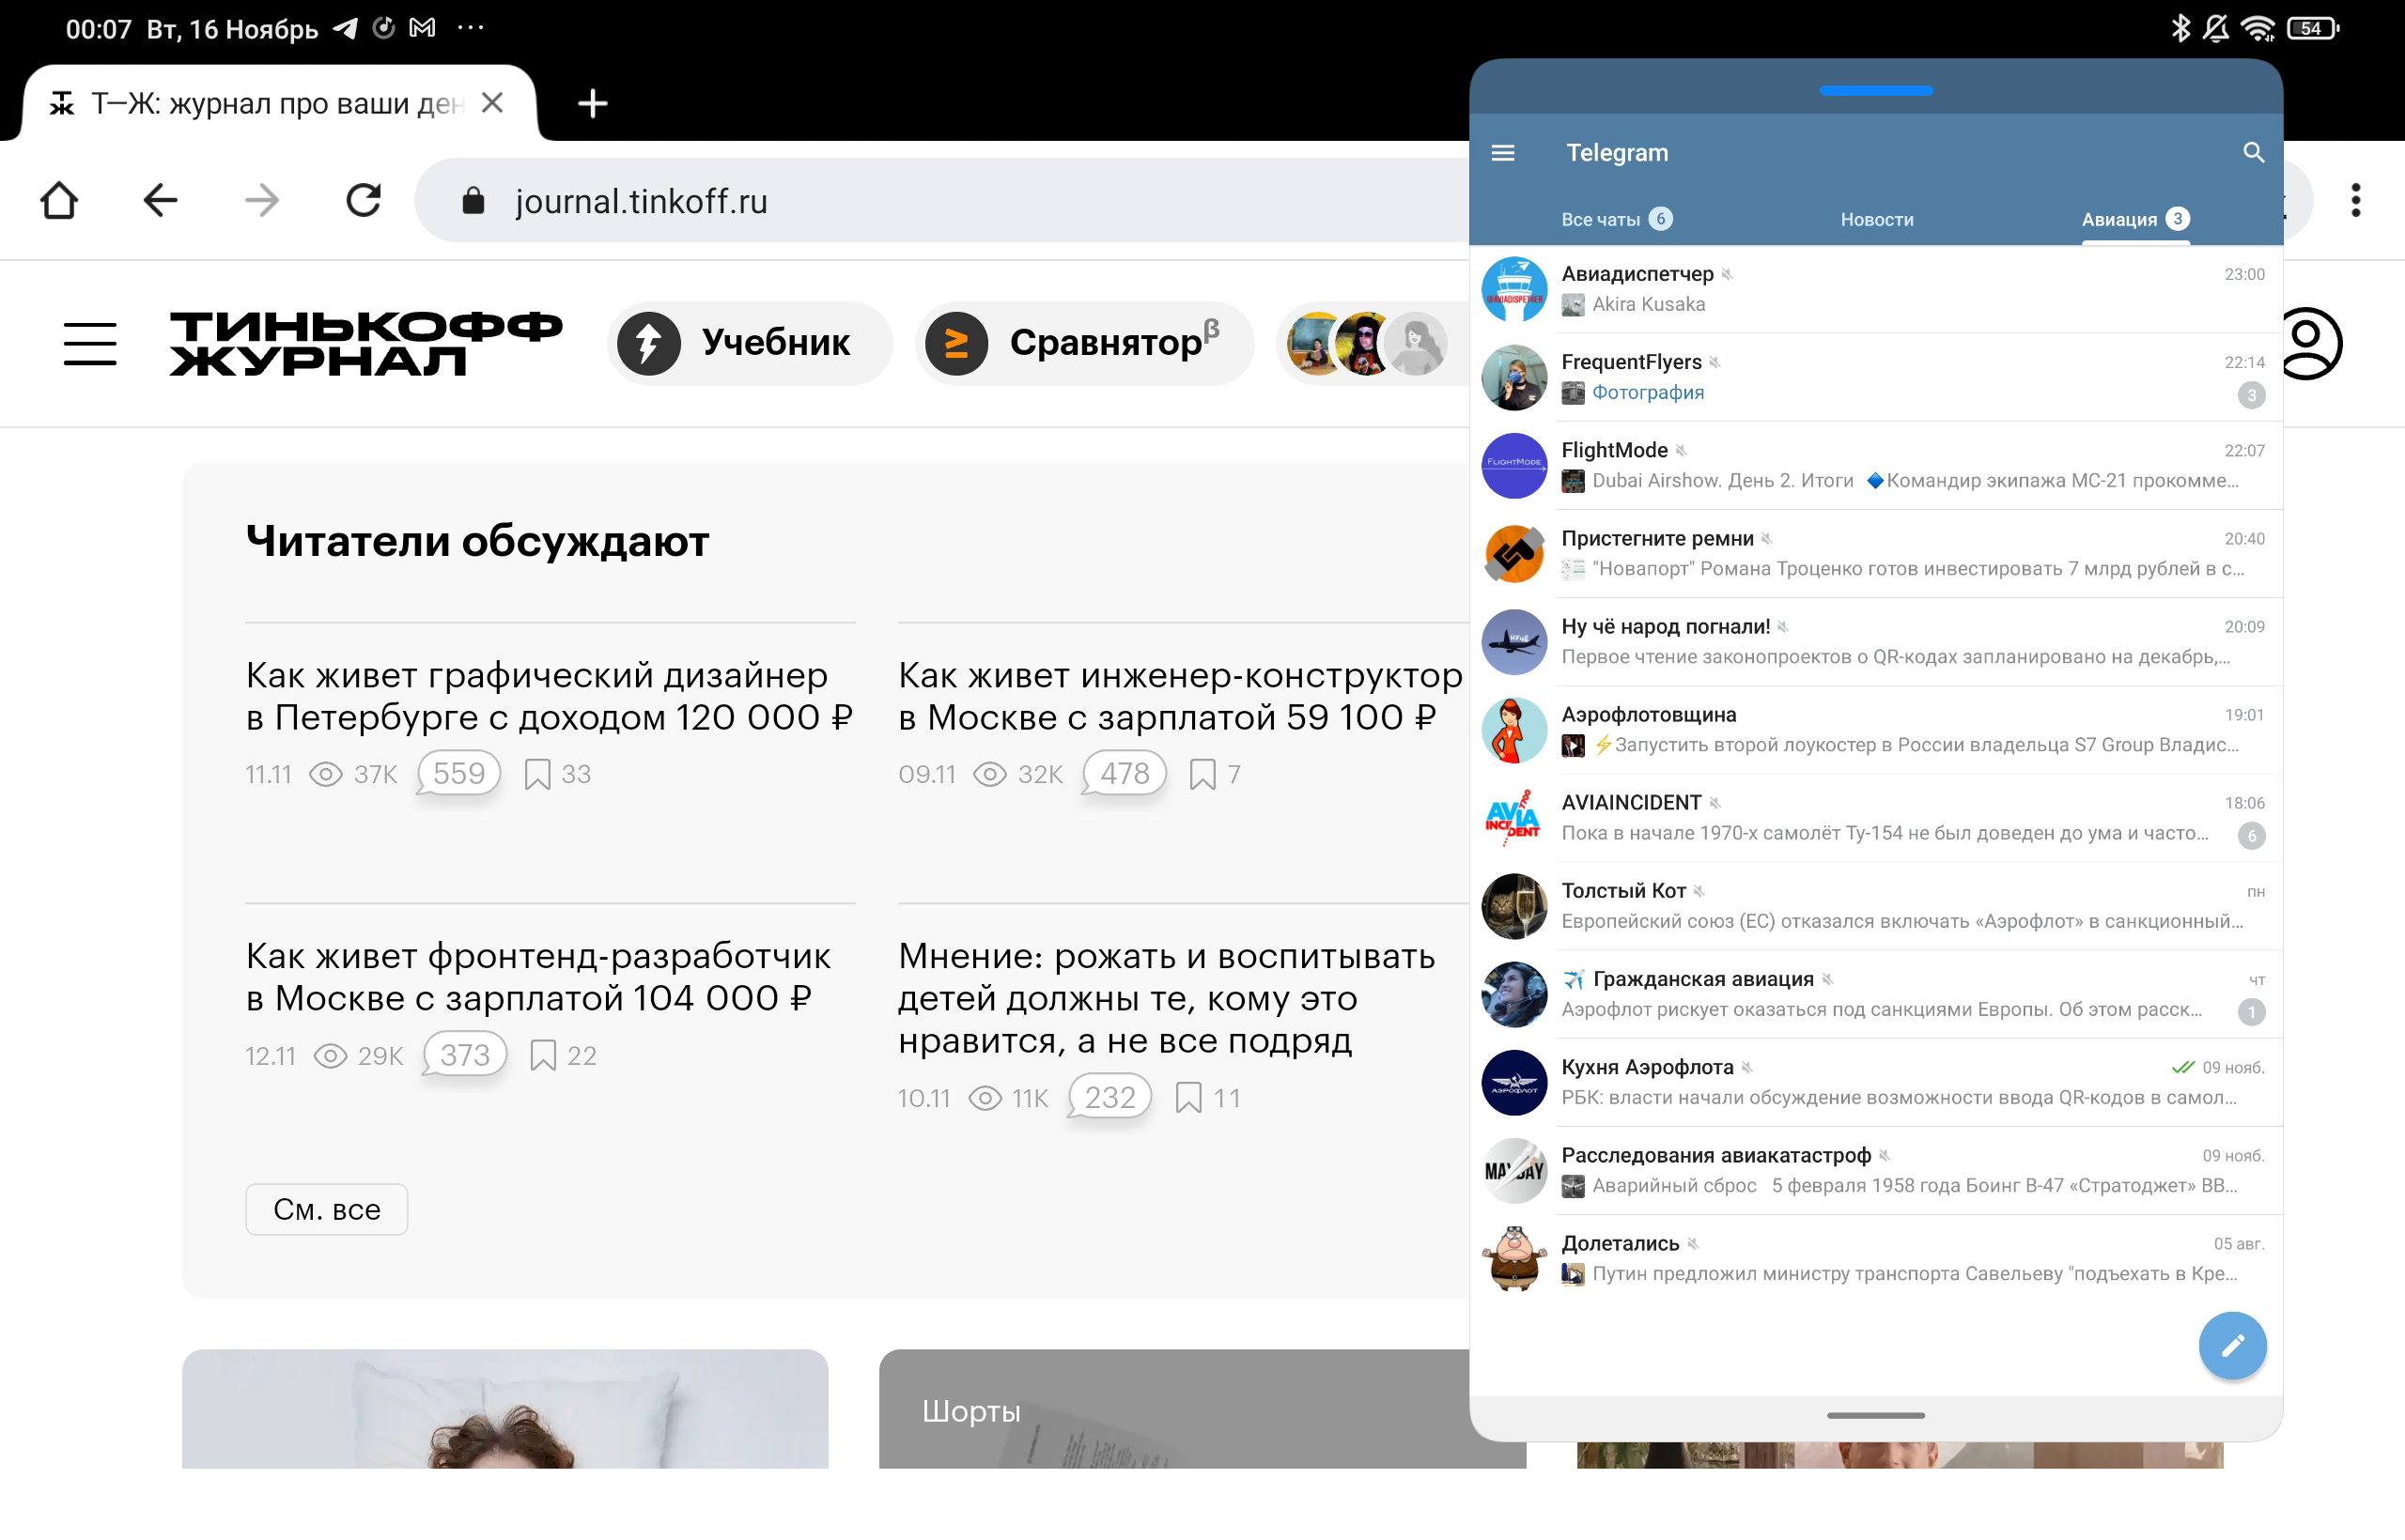Screen dimensions: 2405x1540
Task: Open the article about графический дизайнер в Петербурге
Action: (550, 696)
